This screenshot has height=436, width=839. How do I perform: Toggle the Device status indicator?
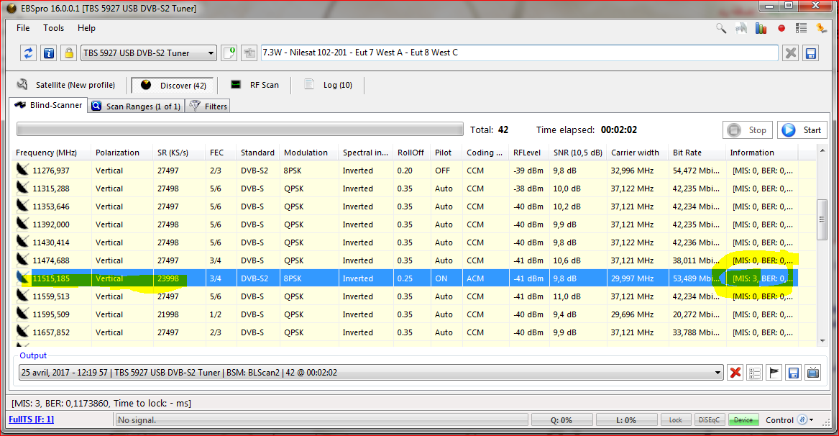click(743, 420)
